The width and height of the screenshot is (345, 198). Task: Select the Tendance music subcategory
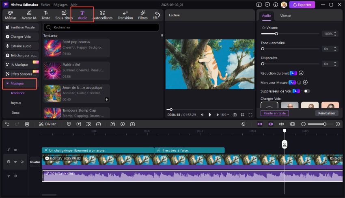pyautogui.click(x=17, y=93)
